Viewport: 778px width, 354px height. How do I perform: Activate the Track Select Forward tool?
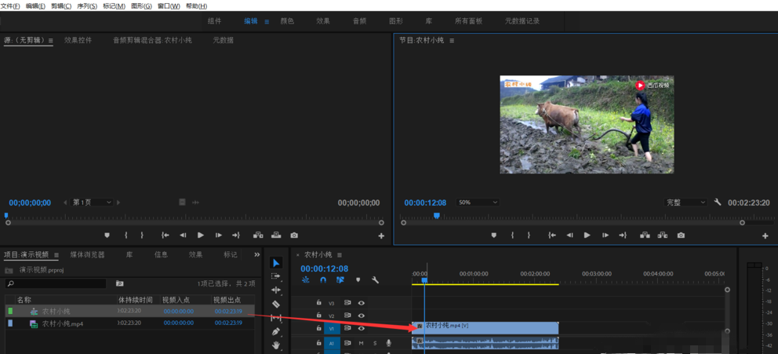[276, 276]
